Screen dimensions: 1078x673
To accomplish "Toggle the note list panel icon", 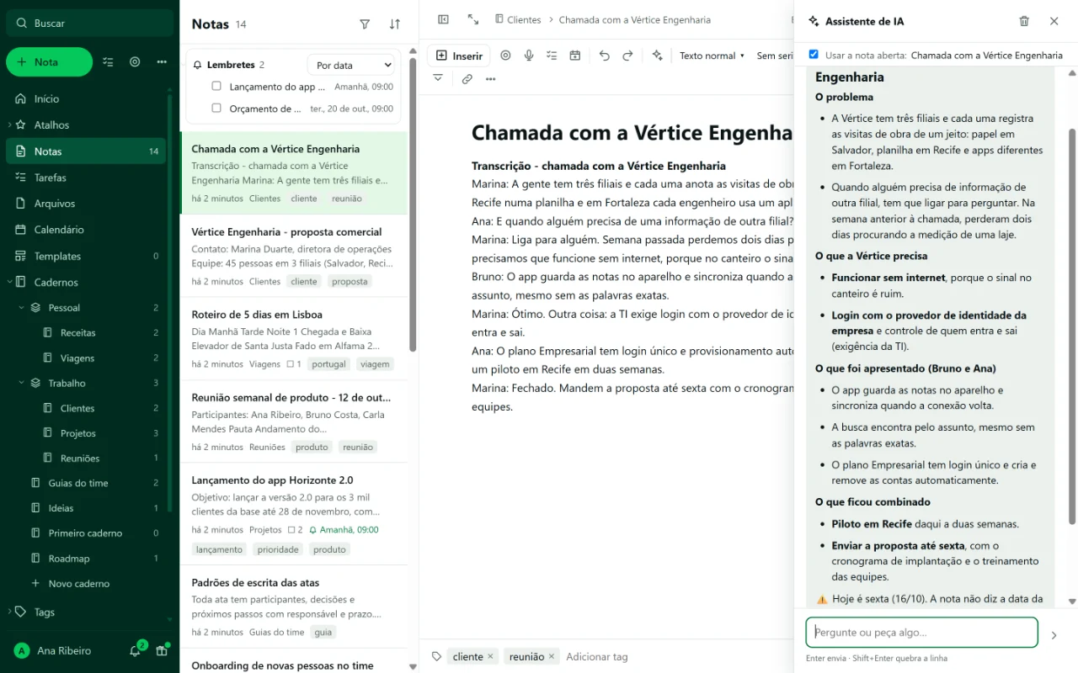I will pos(444,19).
